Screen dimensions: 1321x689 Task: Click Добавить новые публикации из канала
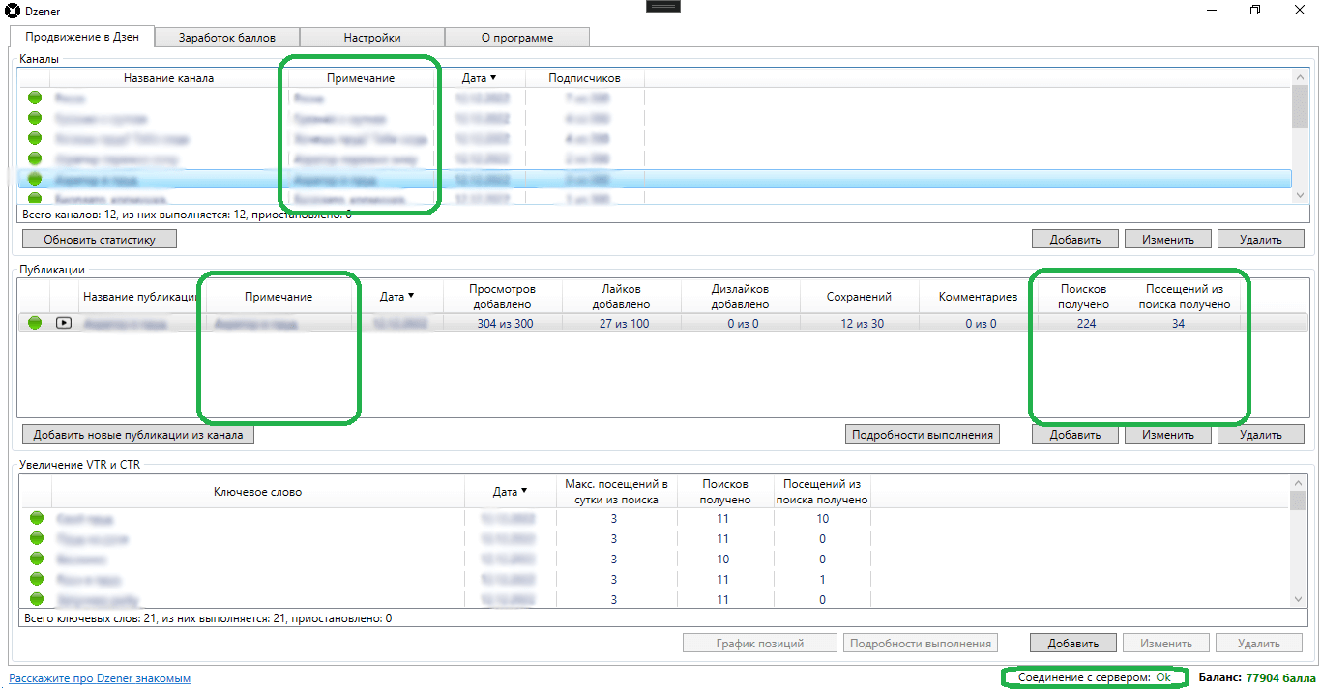(137, 435)
